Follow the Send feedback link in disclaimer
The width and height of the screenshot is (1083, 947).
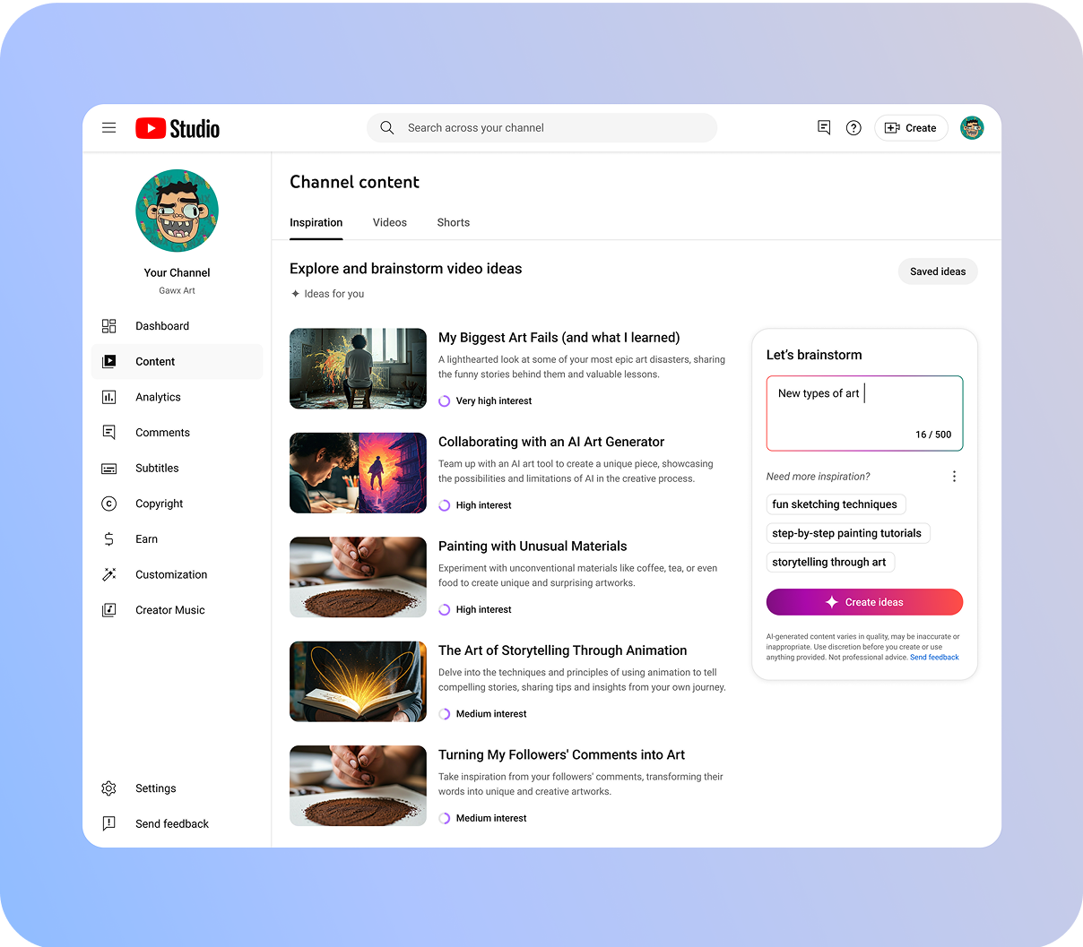coord(934,658)
